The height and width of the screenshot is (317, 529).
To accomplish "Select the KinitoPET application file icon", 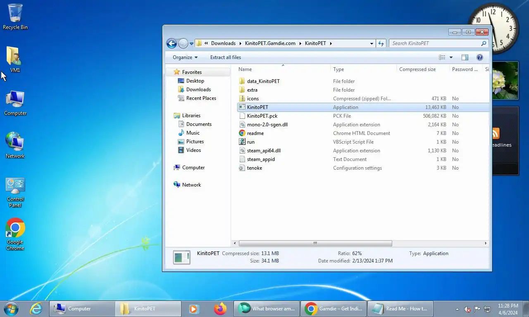I will coord(242,107).
